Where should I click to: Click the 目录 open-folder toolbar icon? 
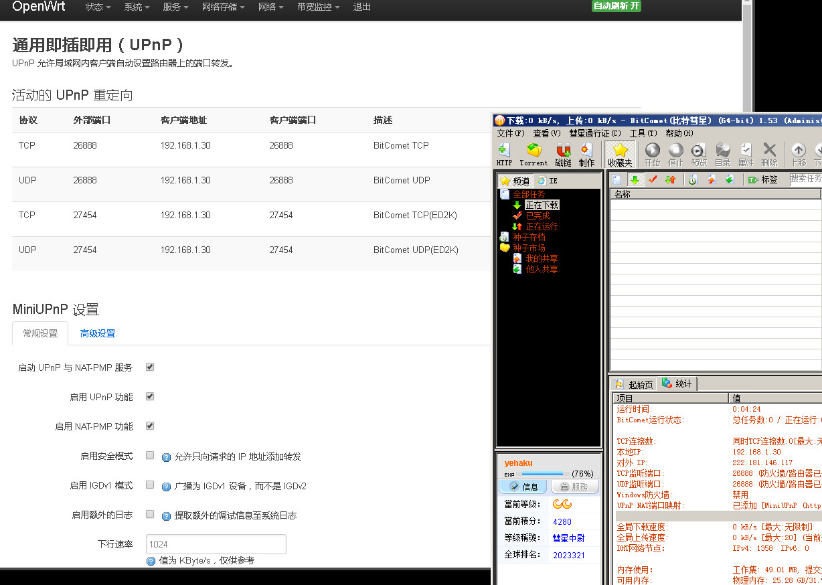coord(722,155)
